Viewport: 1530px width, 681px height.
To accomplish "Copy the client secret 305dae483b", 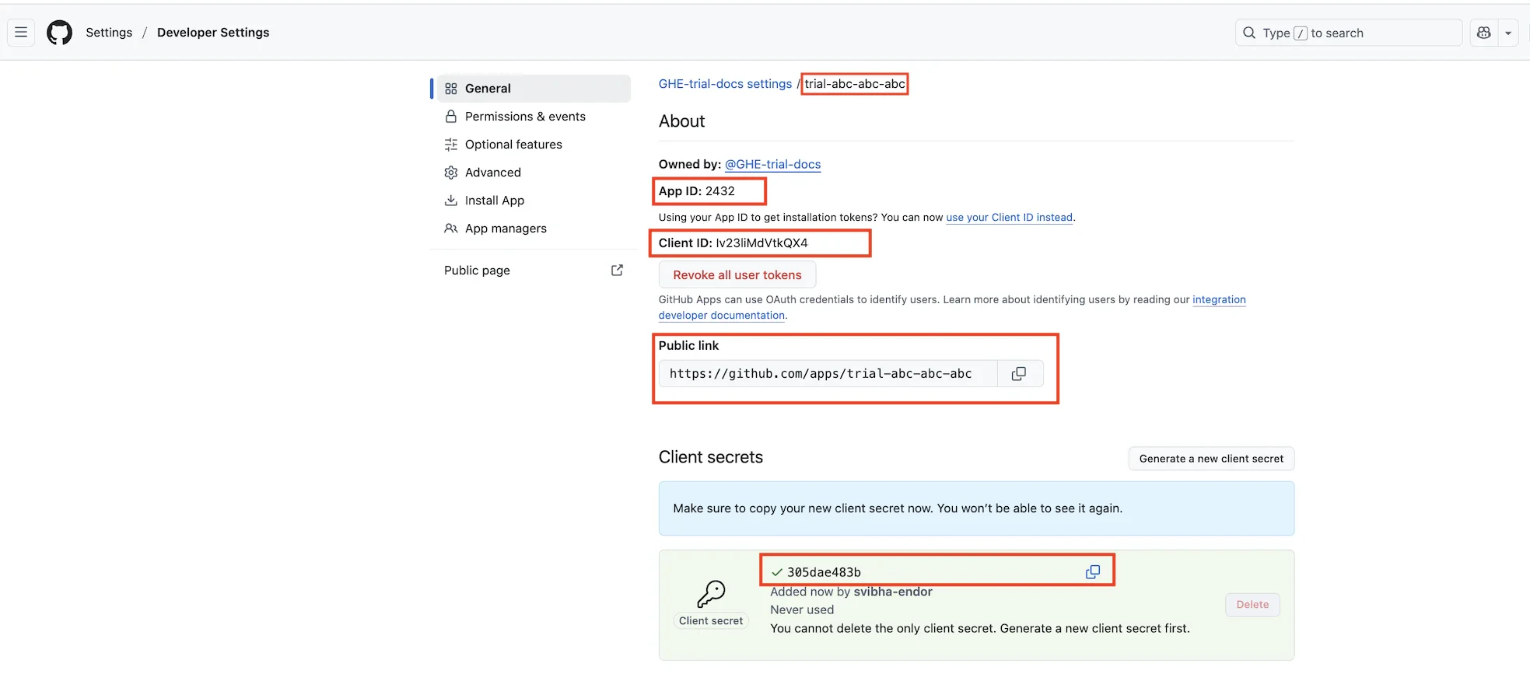I will click(x=1093, y=572).
